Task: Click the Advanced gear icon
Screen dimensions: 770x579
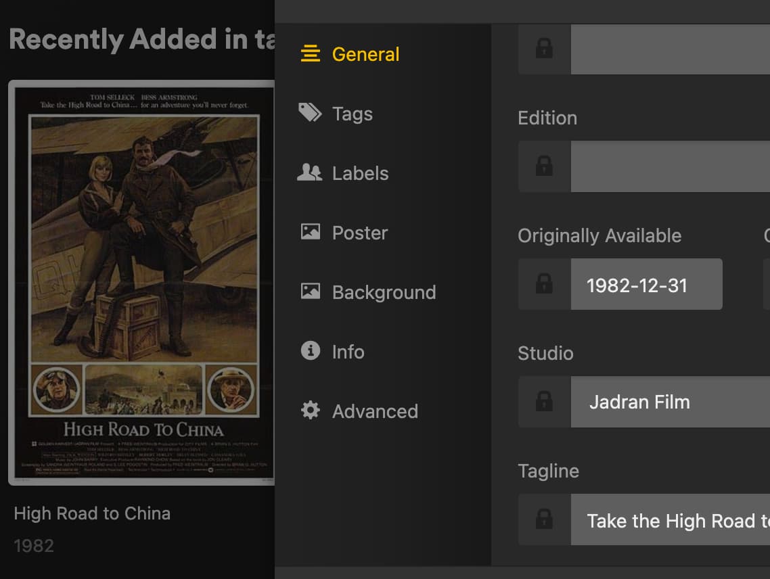Action: coord(311,410)
